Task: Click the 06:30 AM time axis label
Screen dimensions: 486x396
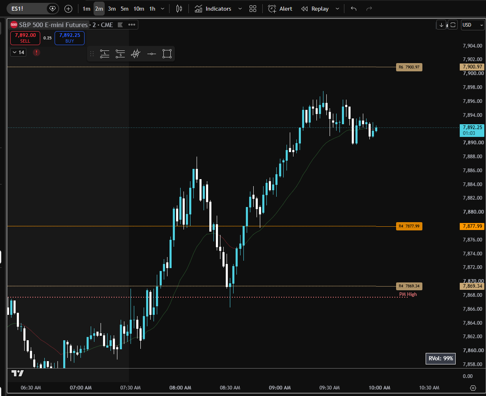Action: [31, 388]
